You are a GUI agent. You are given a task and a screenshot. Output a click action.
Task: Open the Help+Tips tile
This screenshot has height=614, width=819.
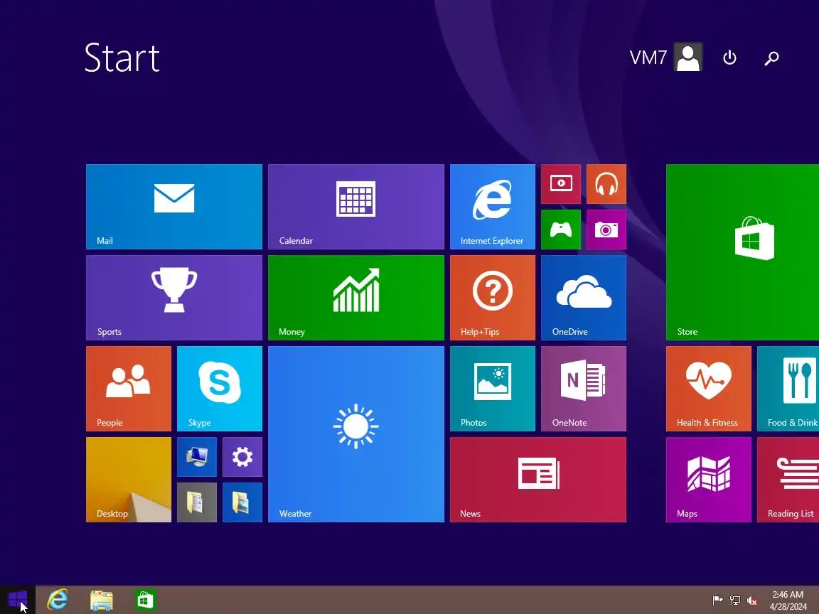pos(493,298)
